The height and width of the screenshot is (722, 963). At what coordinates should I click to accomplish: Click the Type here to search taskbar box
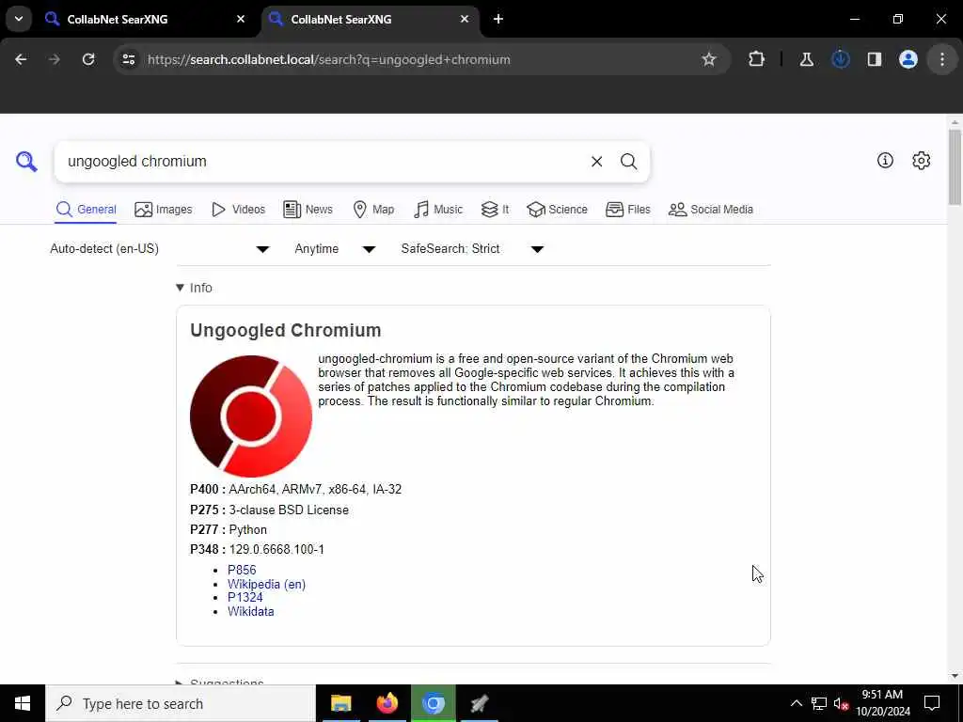coord(181,703)
